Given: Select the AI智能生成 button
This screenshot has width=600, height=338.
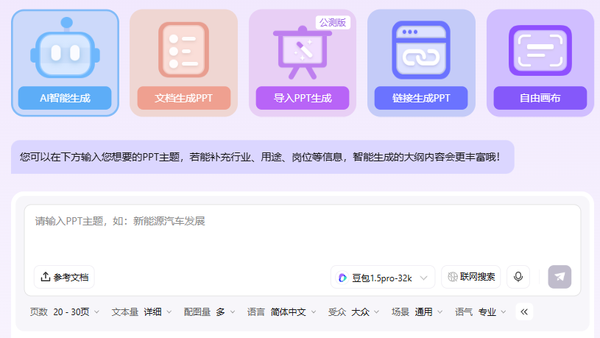Looking at the screenshot, I should [x=65, y=98].
